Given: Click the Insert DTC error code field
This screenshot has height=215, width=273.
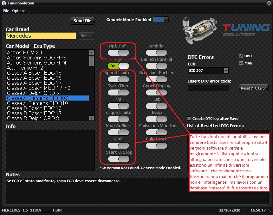Looking at the screenshot, I should 208,88.
